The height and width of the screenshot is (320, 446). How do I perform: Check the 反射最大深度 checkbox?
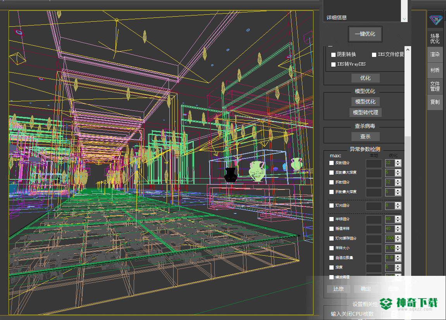(x=331, y=173)
